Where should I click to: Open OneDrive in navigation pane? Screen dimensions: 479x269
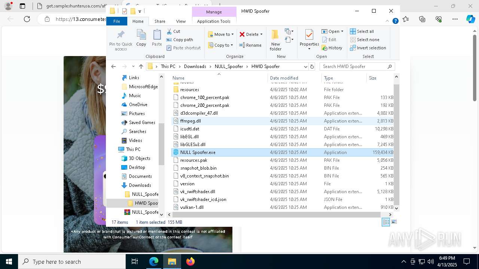(138, 105)
